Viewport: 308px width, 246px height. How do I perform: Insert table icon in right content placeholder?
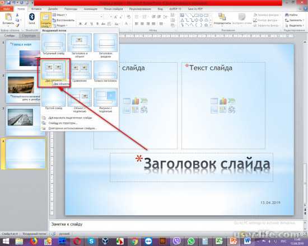(214, 101)
